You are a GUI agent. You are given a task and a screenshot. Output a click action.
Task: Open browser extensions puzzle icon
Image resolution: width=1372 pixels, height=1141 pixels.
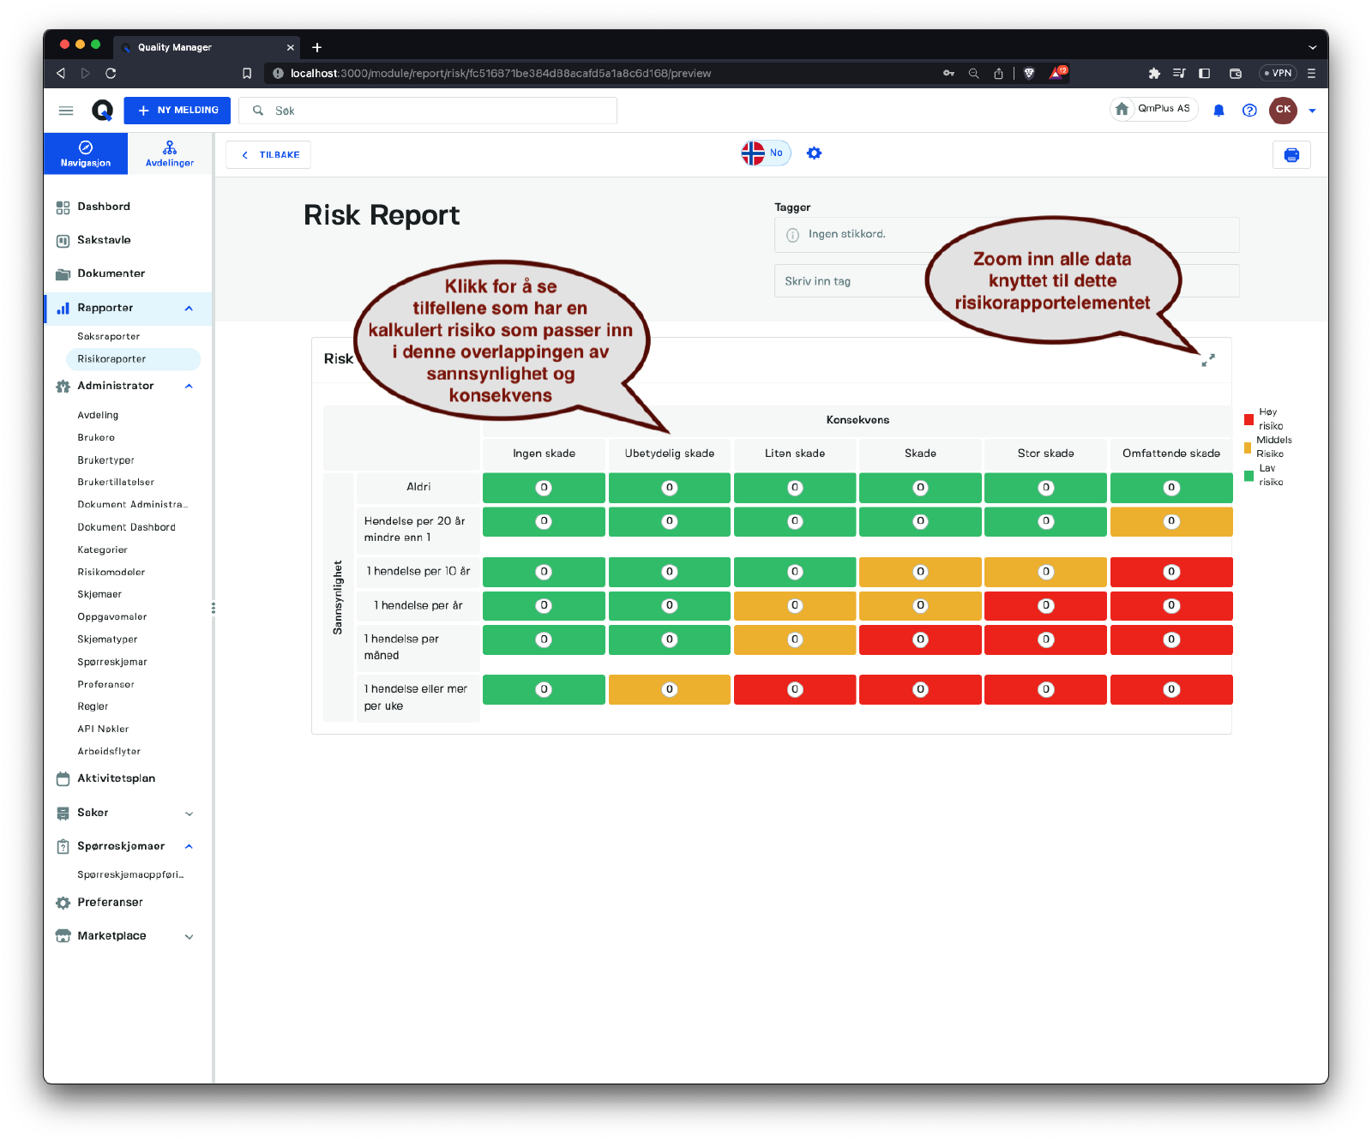click(x=1154, y=74)
